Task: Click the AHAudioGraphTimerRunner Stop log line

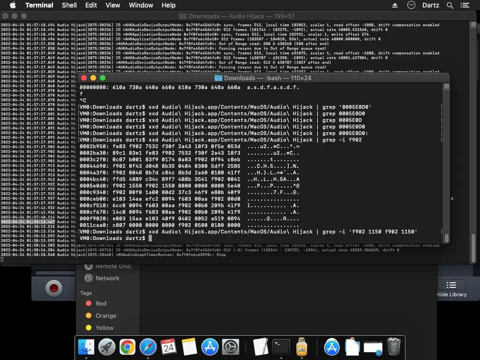Action: pos(113,255)
